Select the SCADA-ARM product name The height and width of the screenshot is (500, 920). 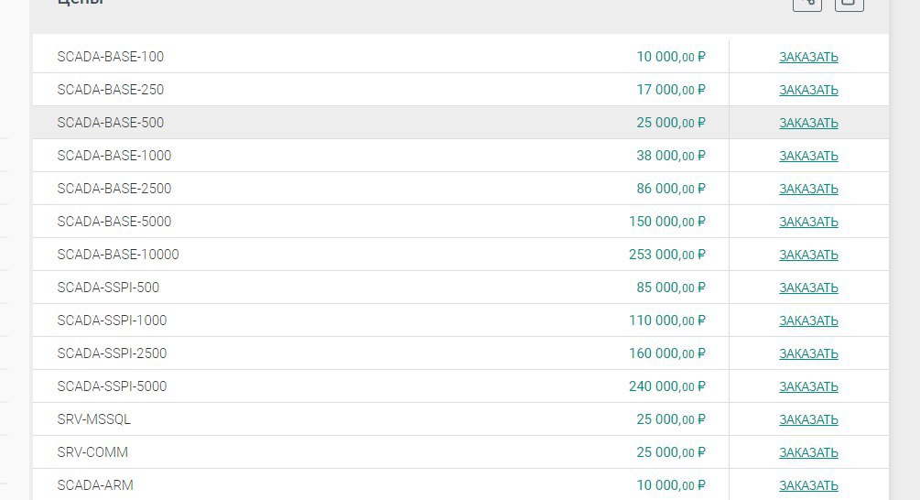[x=95, y=484]
